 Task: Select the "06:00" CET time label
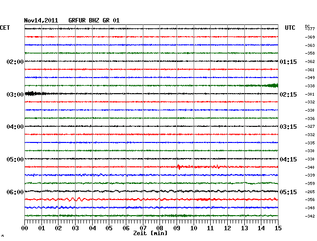click(x=15, y=192)
